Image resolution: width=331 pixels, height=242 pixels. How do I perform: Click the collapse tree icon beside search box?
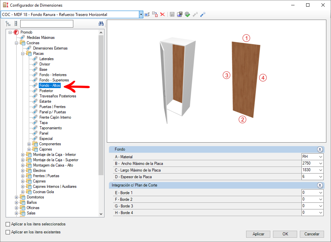point(16,24)
